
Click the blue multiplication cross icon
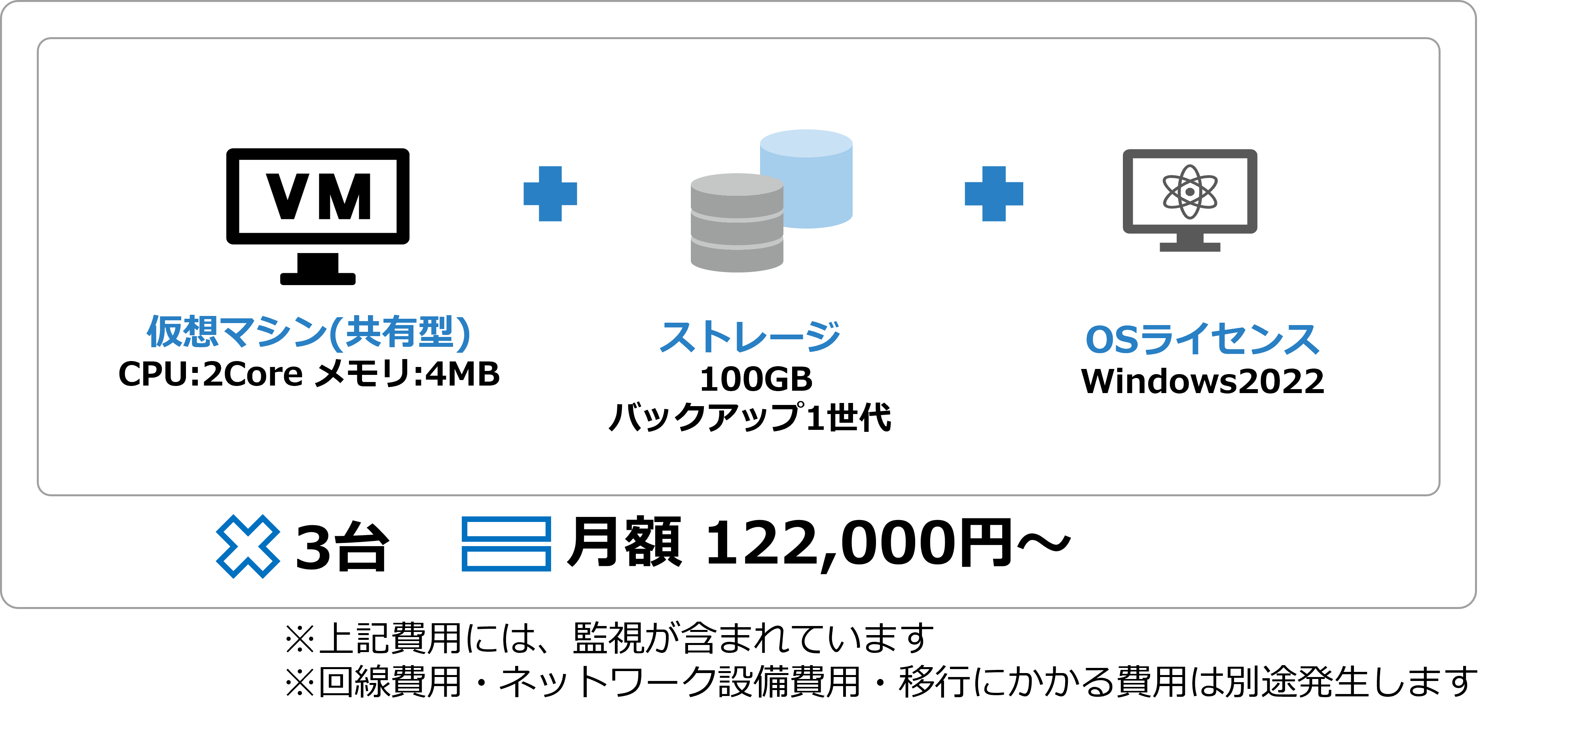coord(248,546)
